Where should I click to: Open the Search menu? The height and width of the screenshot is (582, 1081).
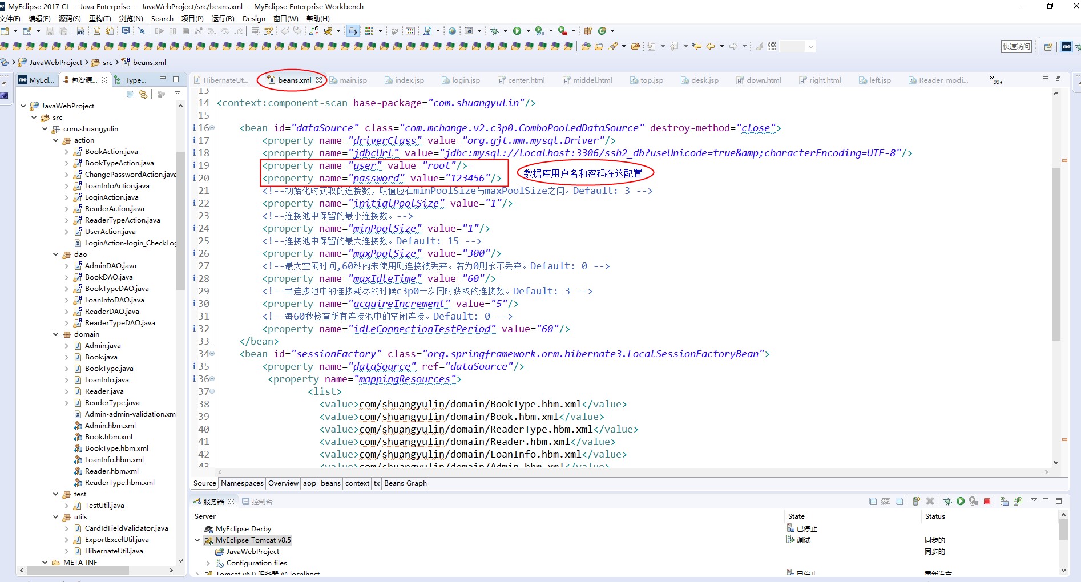click(x=162, y=19)
